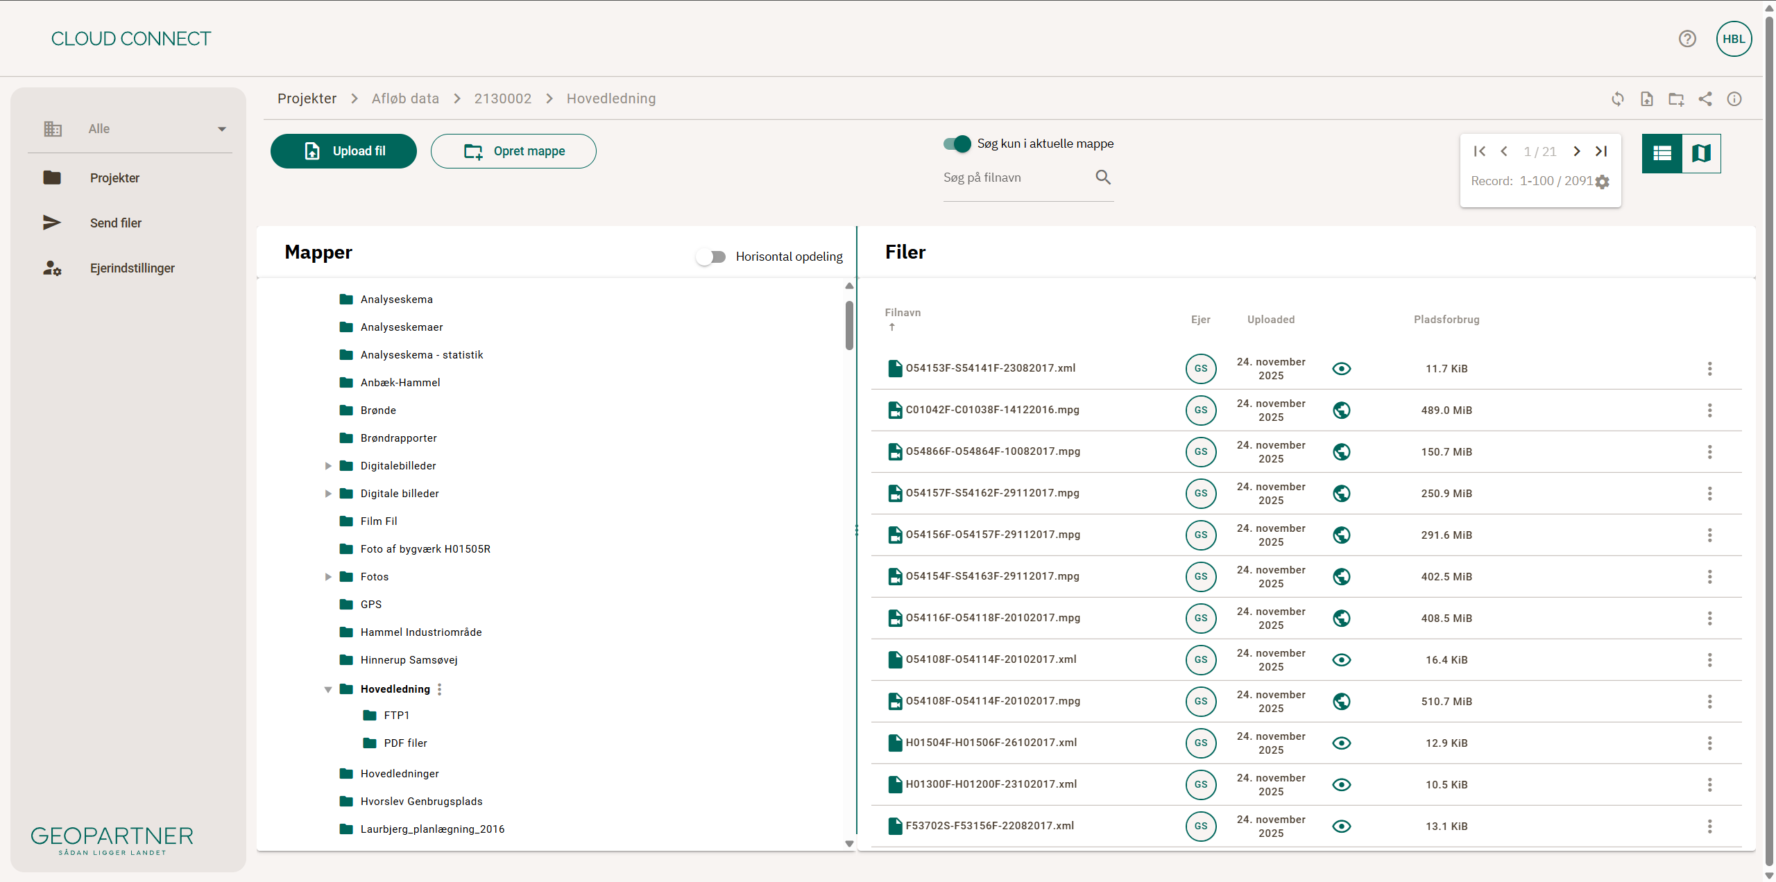This screenshot has height=882, width=1776.
Task: Click panel splitter handle between Mapper and Filer
Action: pos(857,530)
